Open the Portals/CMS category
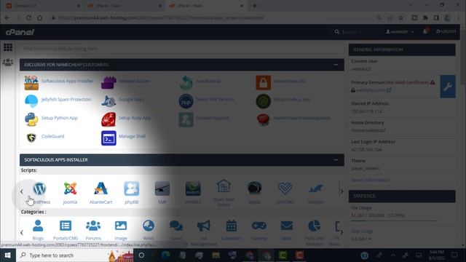The height and width of the screenshot is (262, 466). point(66,230)
